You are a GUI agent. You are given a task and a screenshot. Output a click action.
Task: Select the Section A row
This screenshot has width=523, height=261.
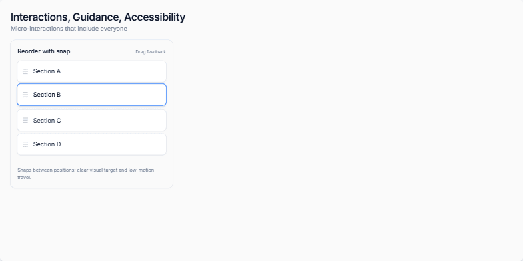[x=92, y=71]
